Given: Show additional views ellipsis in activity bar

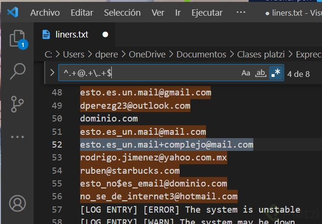Looking at the screenshot, I should tap(18, 137).
